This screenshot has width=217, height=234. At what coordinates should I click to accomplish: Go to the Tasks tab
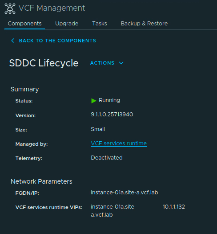tap(100, 24)
